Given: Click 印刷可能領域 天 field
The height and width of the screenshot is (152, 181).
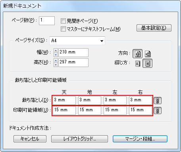Looking at the screenshot, I should pos(64,111).
